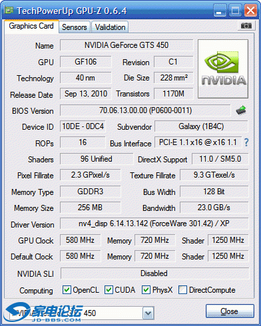The width and height of the screenshot is (261, 326).
Task: Click the NVIDIA logo image
Action: (x=223, y=69)
